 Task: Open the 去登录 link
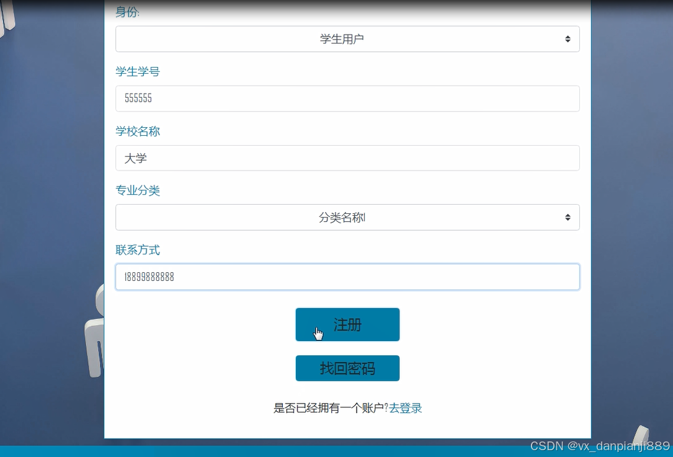point(405,407)
